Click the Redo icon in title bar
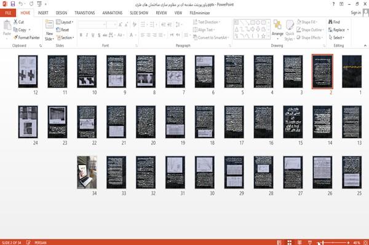 click(31, 4)
